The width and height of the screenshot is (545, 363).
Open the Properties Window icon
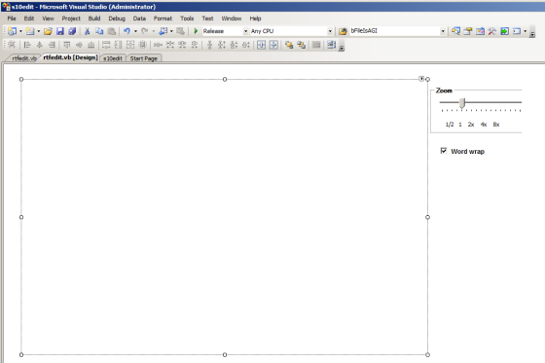(x=468, y=31)
